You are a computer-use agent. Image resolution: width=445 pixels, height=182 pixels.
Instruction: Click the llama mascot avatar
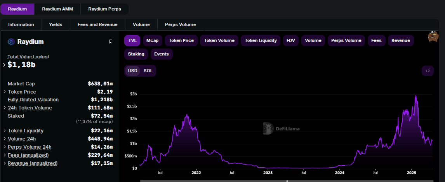point(433,36)
